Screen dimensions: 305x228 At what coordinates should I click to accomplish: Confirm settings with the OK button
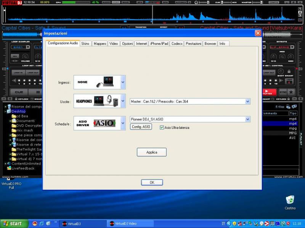(152, 182)
